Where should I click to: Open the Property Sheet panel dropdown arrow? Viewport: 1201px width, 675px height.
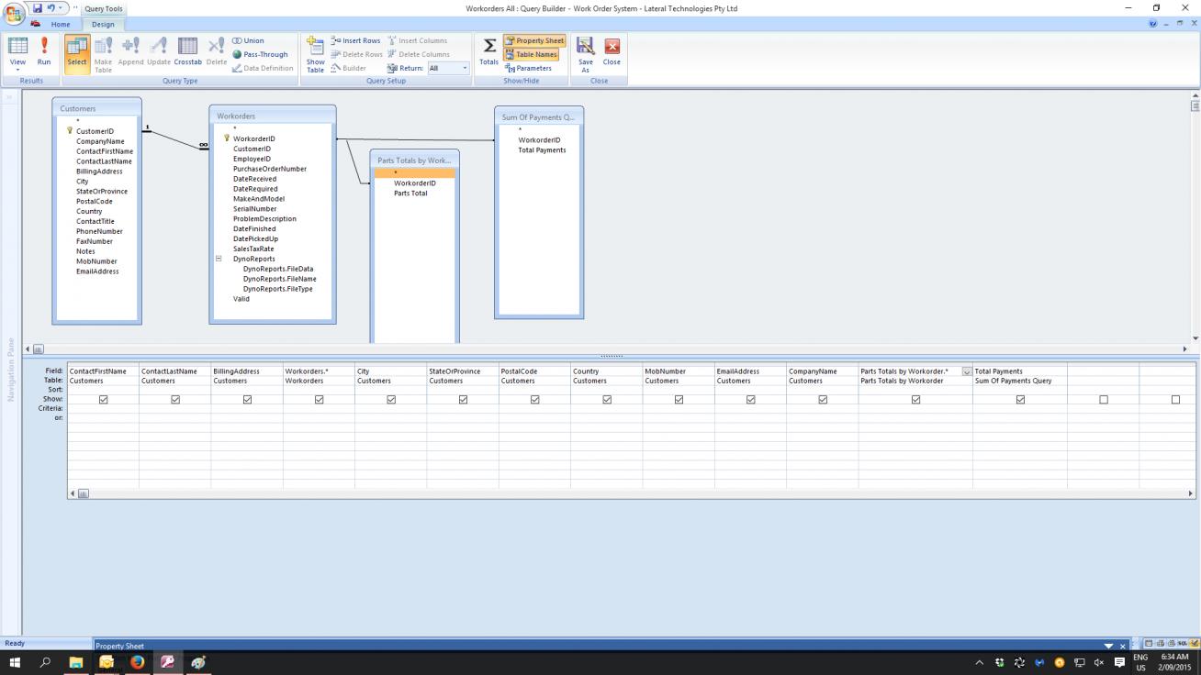click(1108, 646)
